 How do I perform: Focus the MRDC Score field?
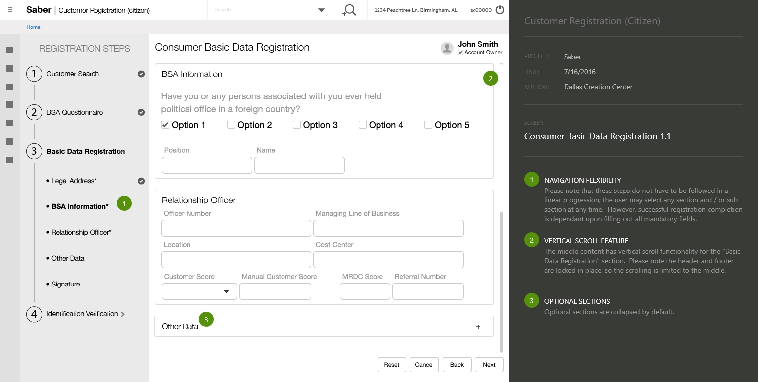(x=365, y=291)
